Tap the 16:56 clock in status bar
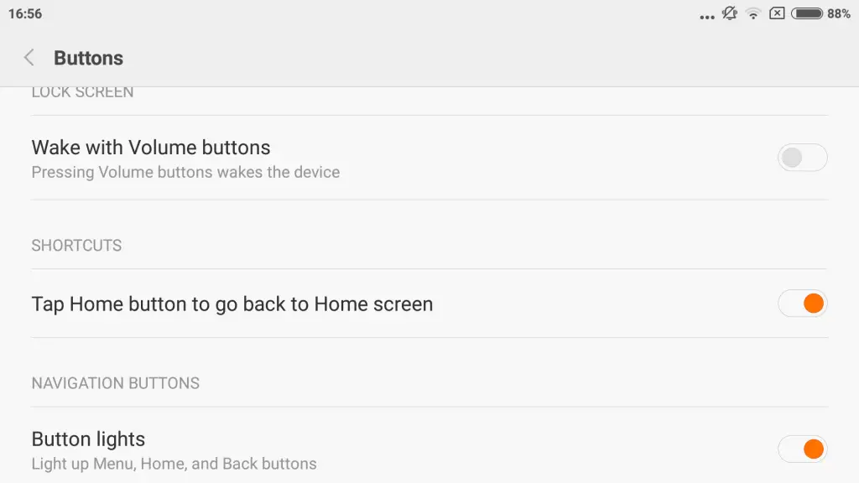The height and width of the screenshot is (483, 859). coord(25,13)
